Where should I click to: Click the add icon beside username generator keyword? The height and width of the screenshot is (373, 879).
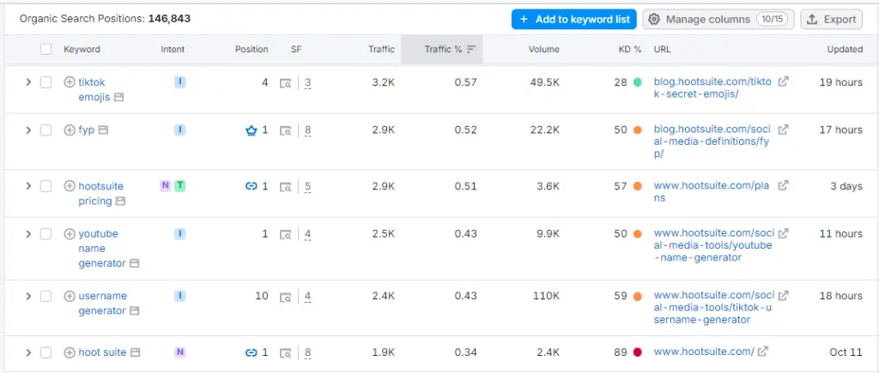pyautogui.click(x=70, y=296)
